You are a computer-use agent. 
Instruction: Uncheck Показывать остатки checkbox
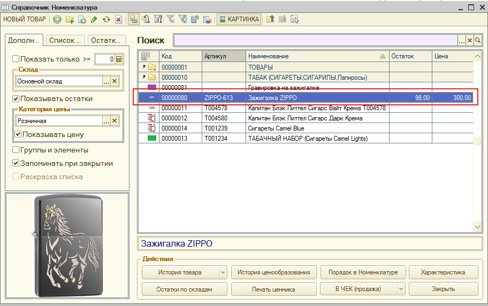tap(16, 98)
